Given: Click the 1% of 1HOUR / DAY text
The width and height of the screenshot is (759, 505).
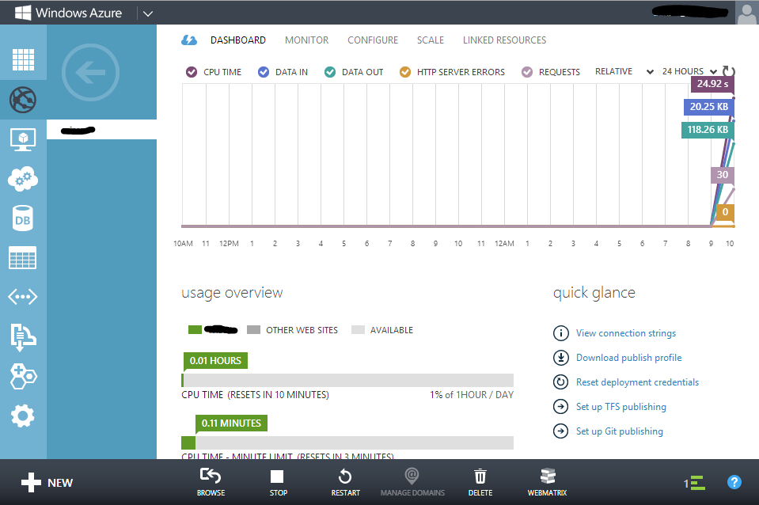Looking at the screenshot, I should point(472,395).
